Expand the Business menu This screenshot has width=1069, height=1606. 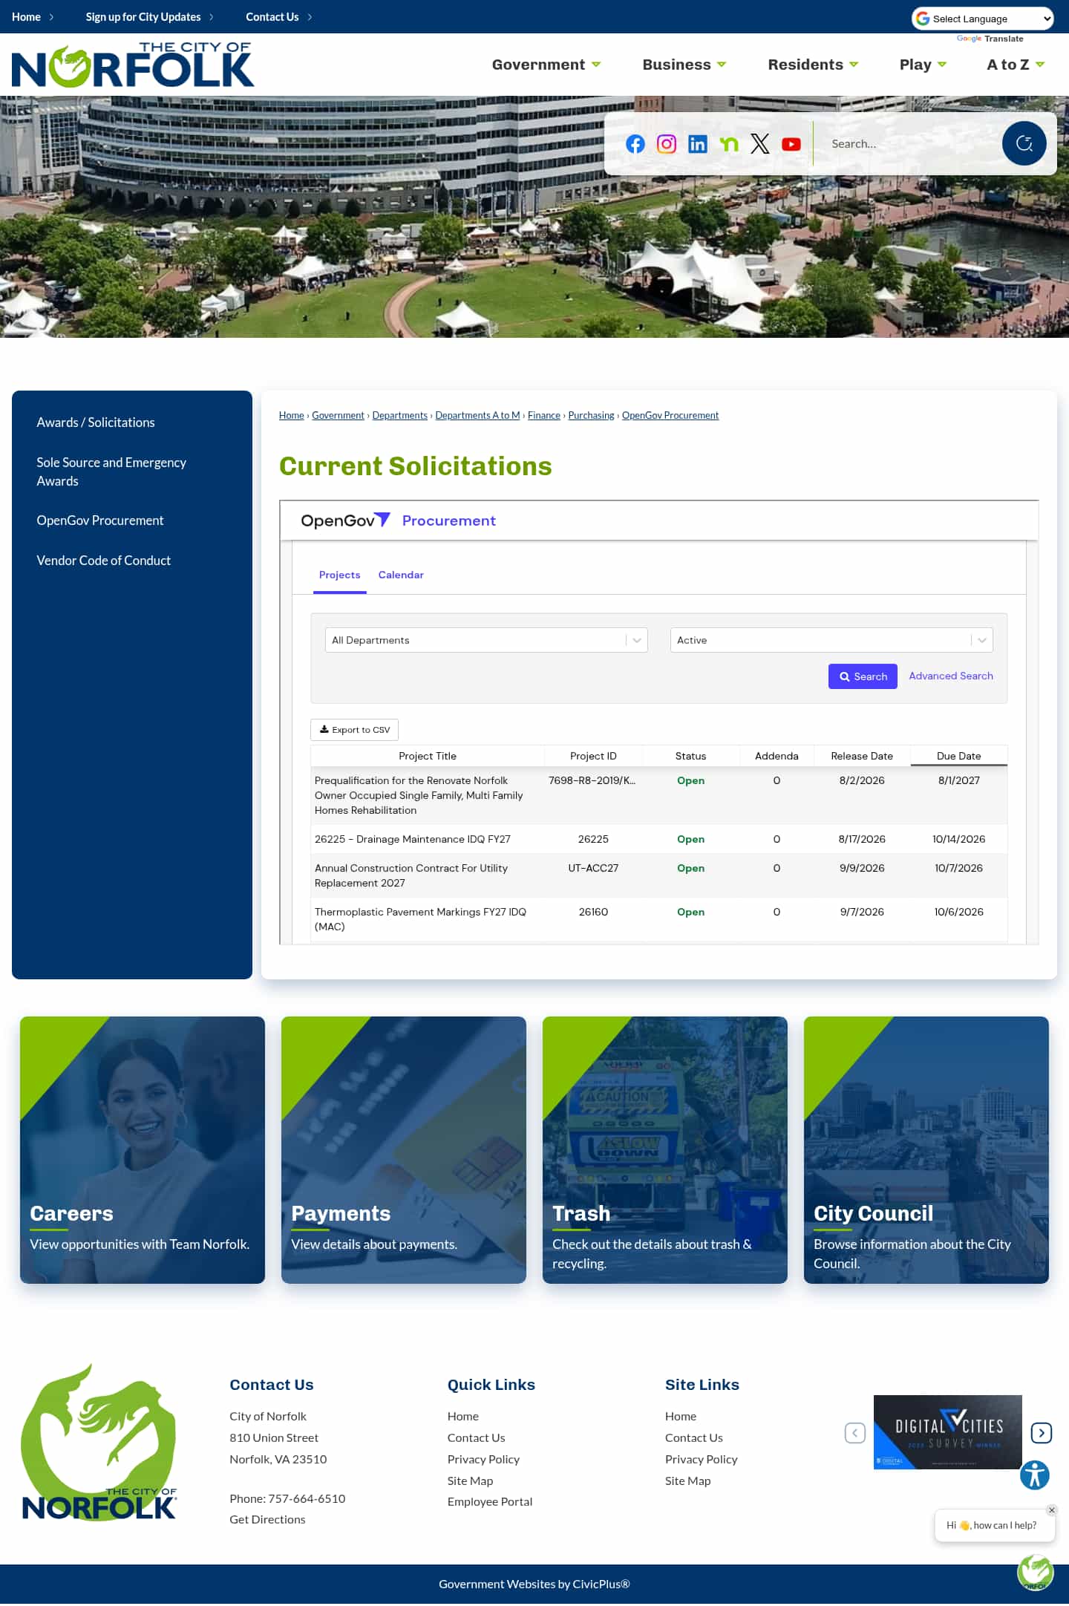click(x=684, y=65)
